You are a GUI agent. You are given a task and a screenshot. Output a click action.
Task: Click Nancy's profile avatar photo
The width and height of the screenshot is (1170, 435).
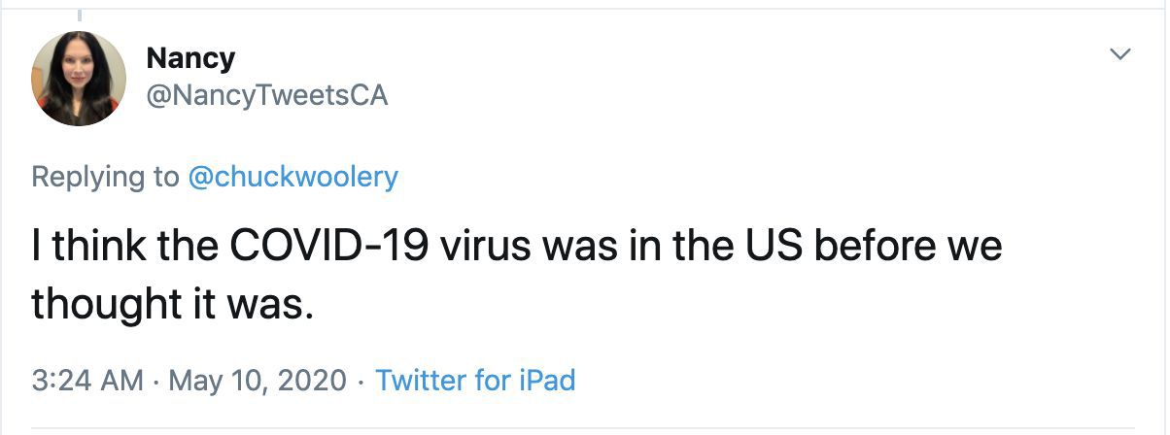coord(79,79)
